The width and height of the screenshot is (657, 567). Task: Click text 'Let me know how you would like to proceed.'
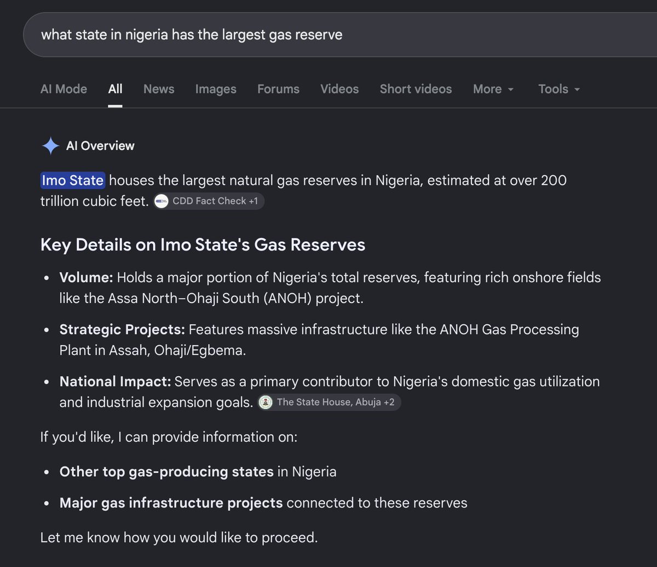(x=179, y=537)
